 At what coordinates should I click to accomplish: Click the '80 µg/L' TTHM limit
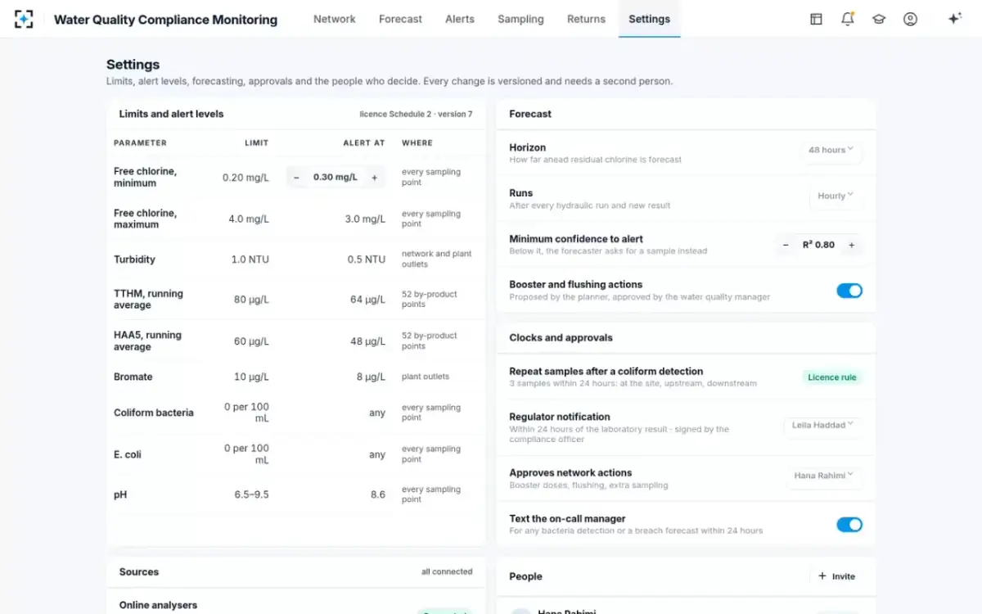[251, 300]
